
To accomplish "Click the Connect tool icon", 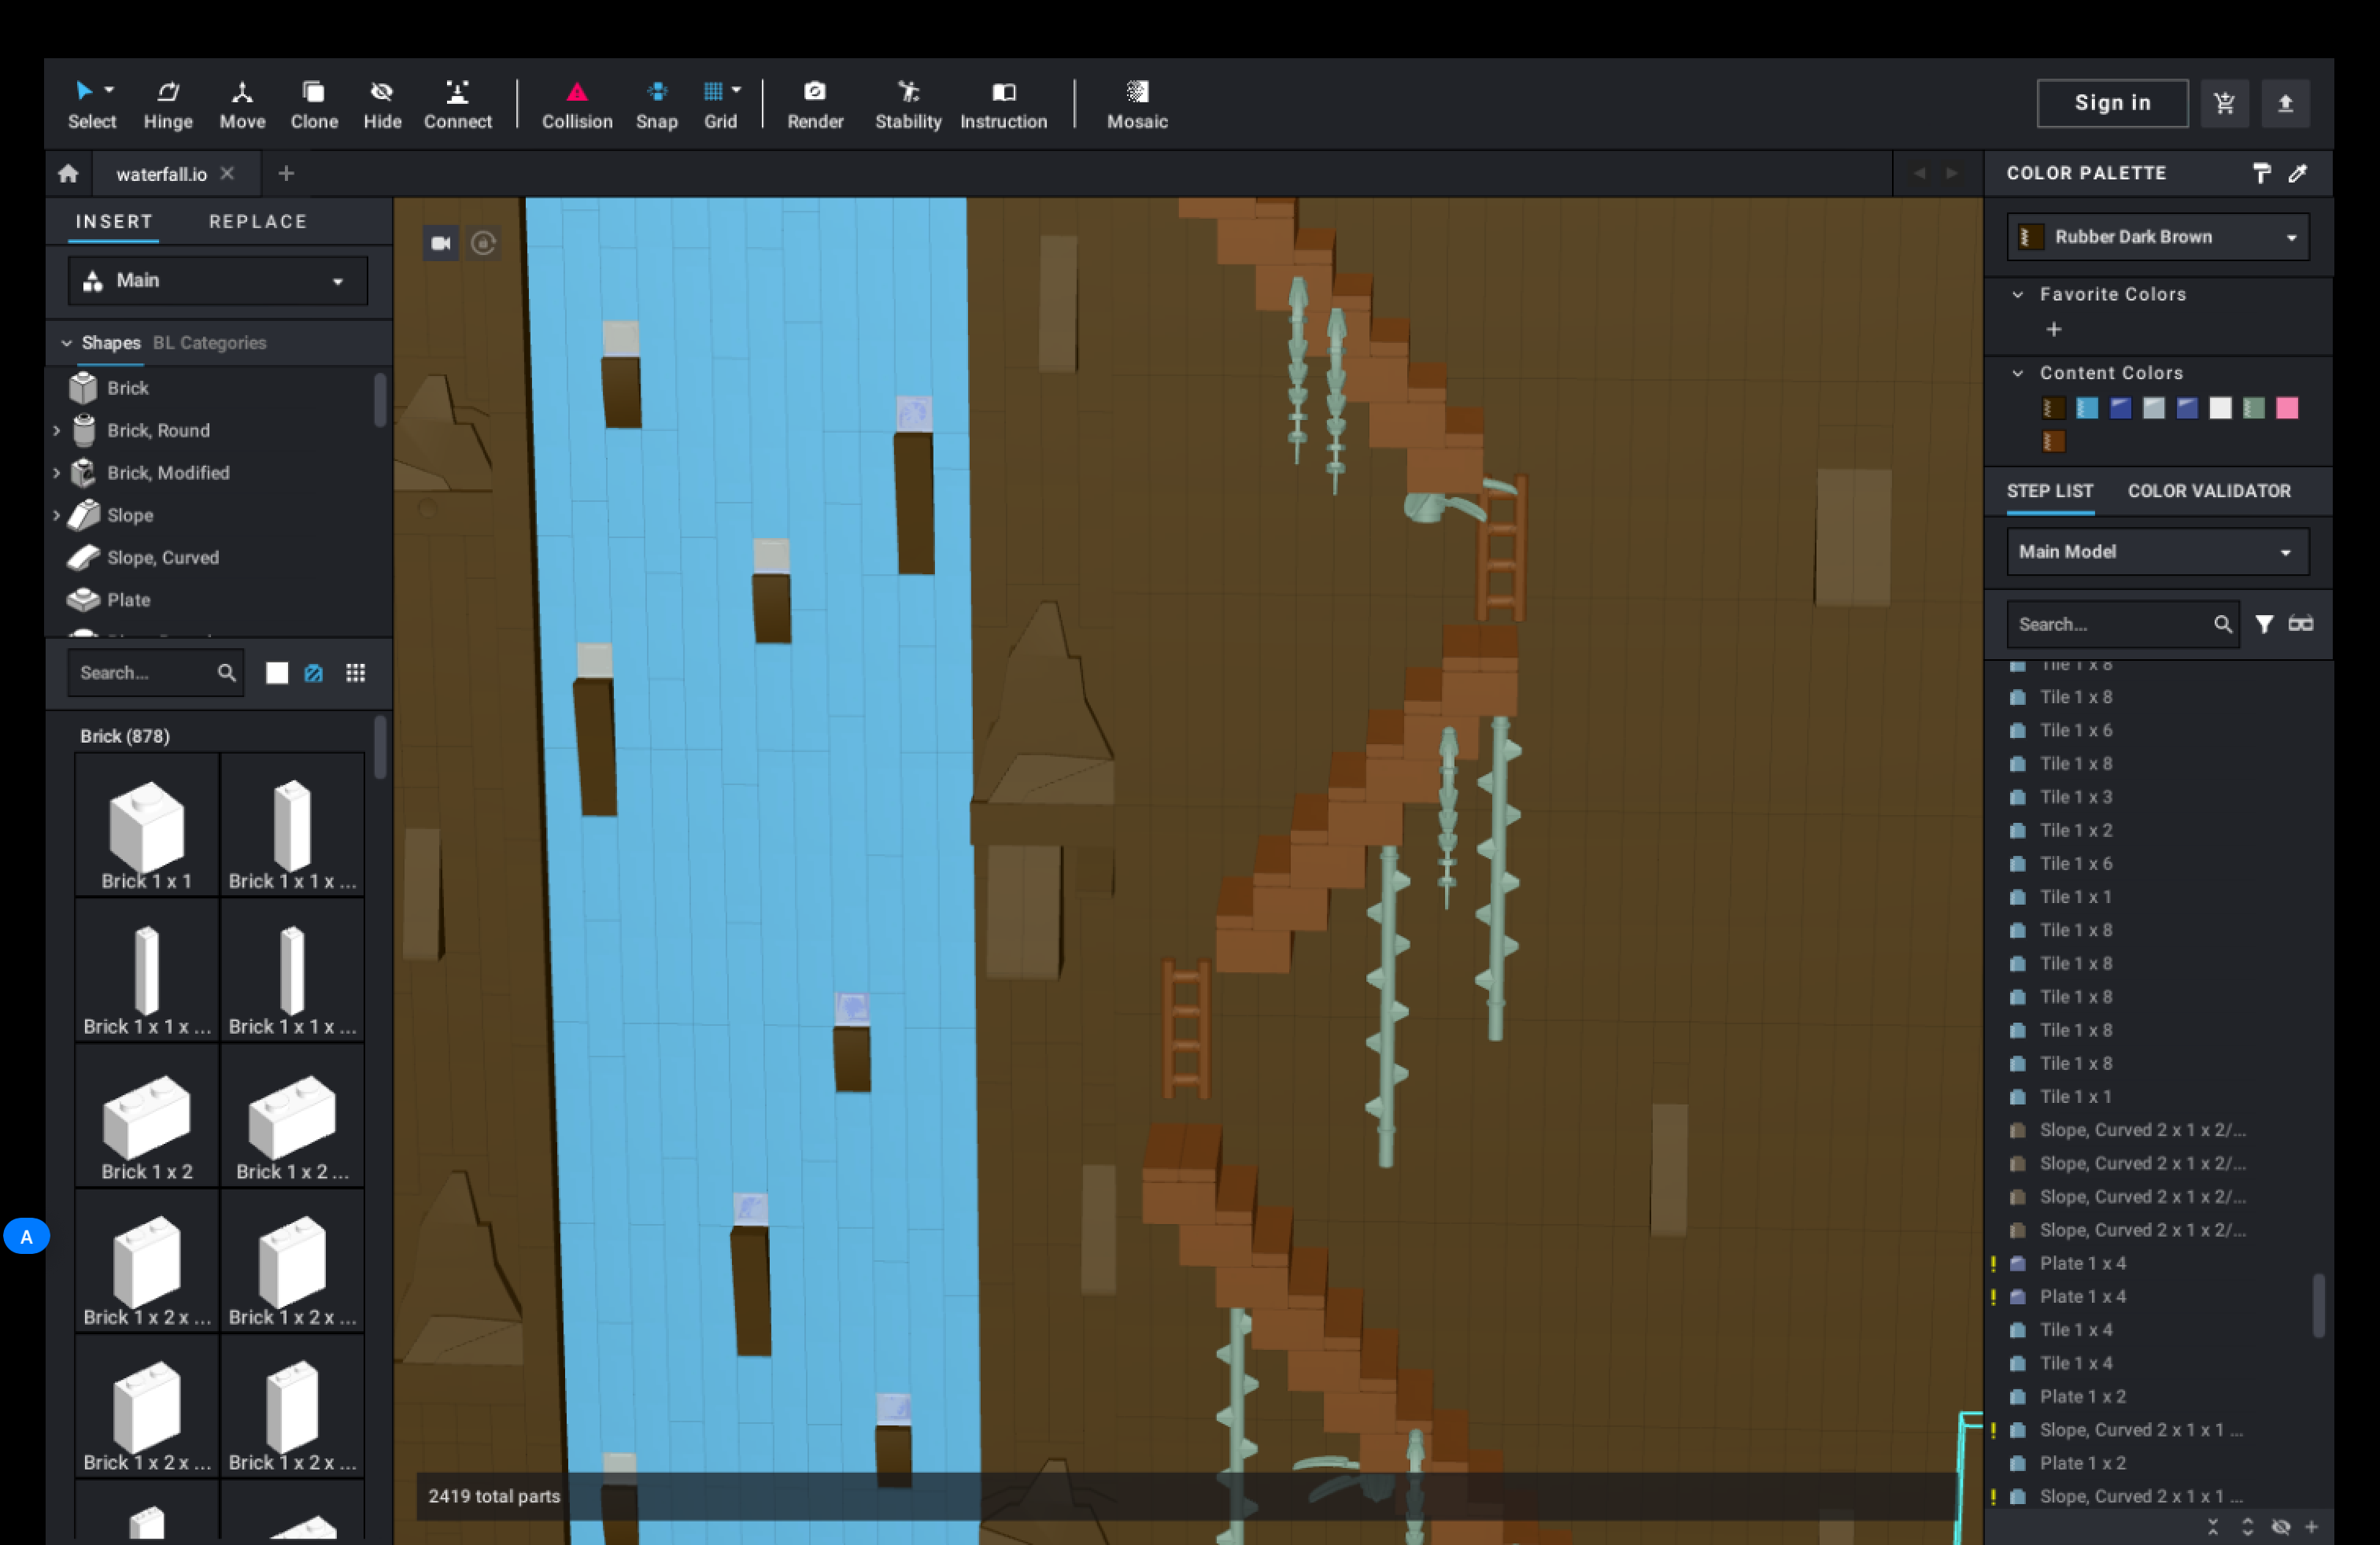I will (457, 93).
